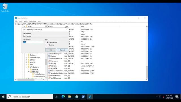Cancel the Edit DWORD dialog
Viewport: 181px width, 102px height.
(63, 50)
